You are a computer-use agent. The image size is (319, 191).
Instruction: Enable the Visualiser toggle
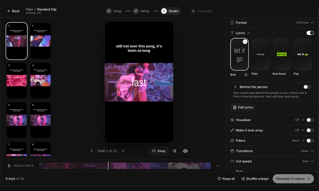[x=310, y=120]
